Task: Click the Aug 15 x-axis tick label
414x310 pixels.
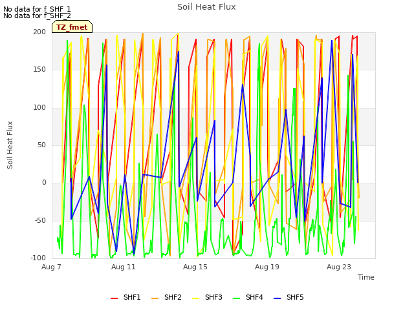Action: (x=195, y=267)
